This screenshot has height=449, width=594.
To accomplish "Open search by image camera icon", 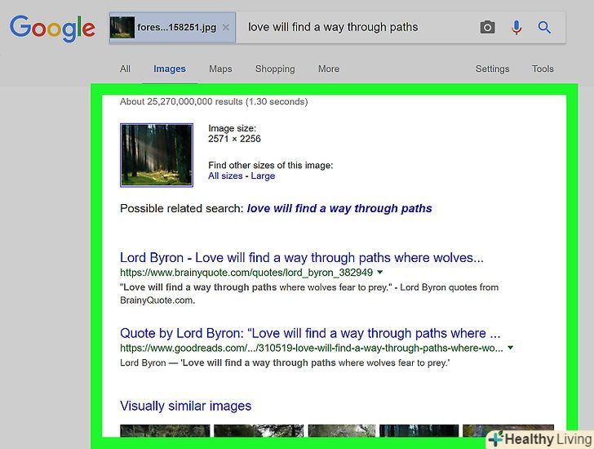I will click(x=487, y=27).
